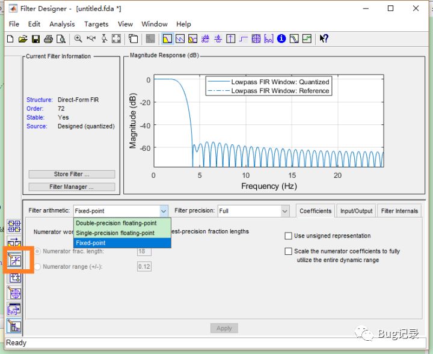Expand the Filter precision dropdown
This screenshot has height=354, width=433.
(x=284, y=211)
